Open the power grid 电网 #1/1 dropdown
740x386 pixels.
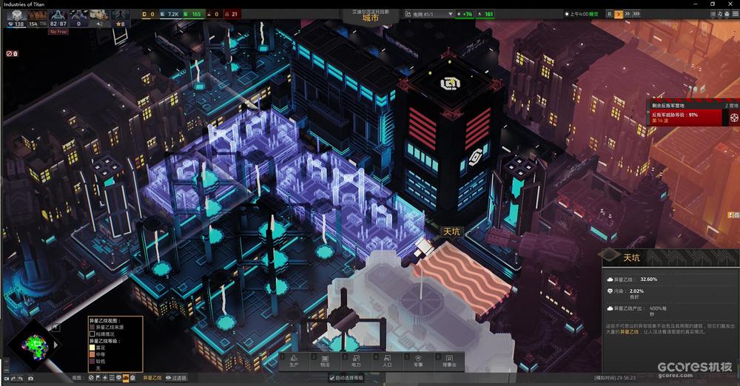pos(428,14)
